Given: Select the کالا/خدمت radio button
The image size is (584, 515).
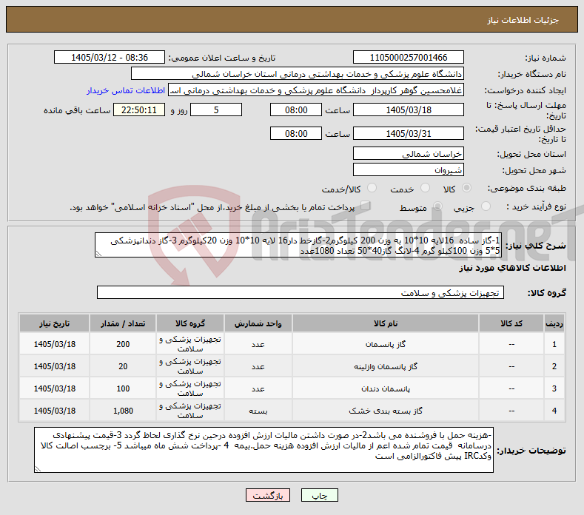Looking at the screenshot, I should 372,188.
